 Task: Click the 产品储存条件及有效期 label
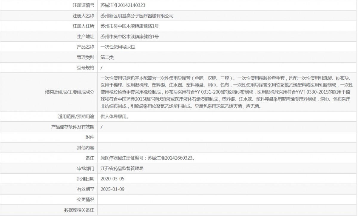(73, 127)
